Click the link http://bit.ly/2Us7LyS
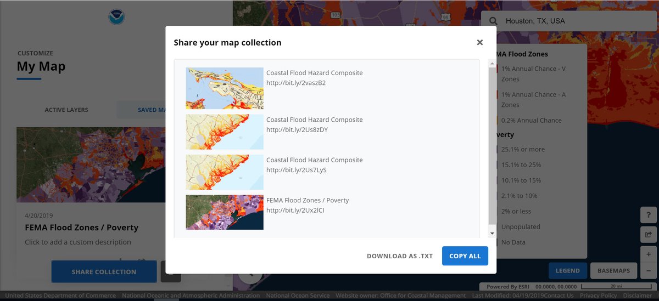659x301 pixels. [x=297, y=170]
